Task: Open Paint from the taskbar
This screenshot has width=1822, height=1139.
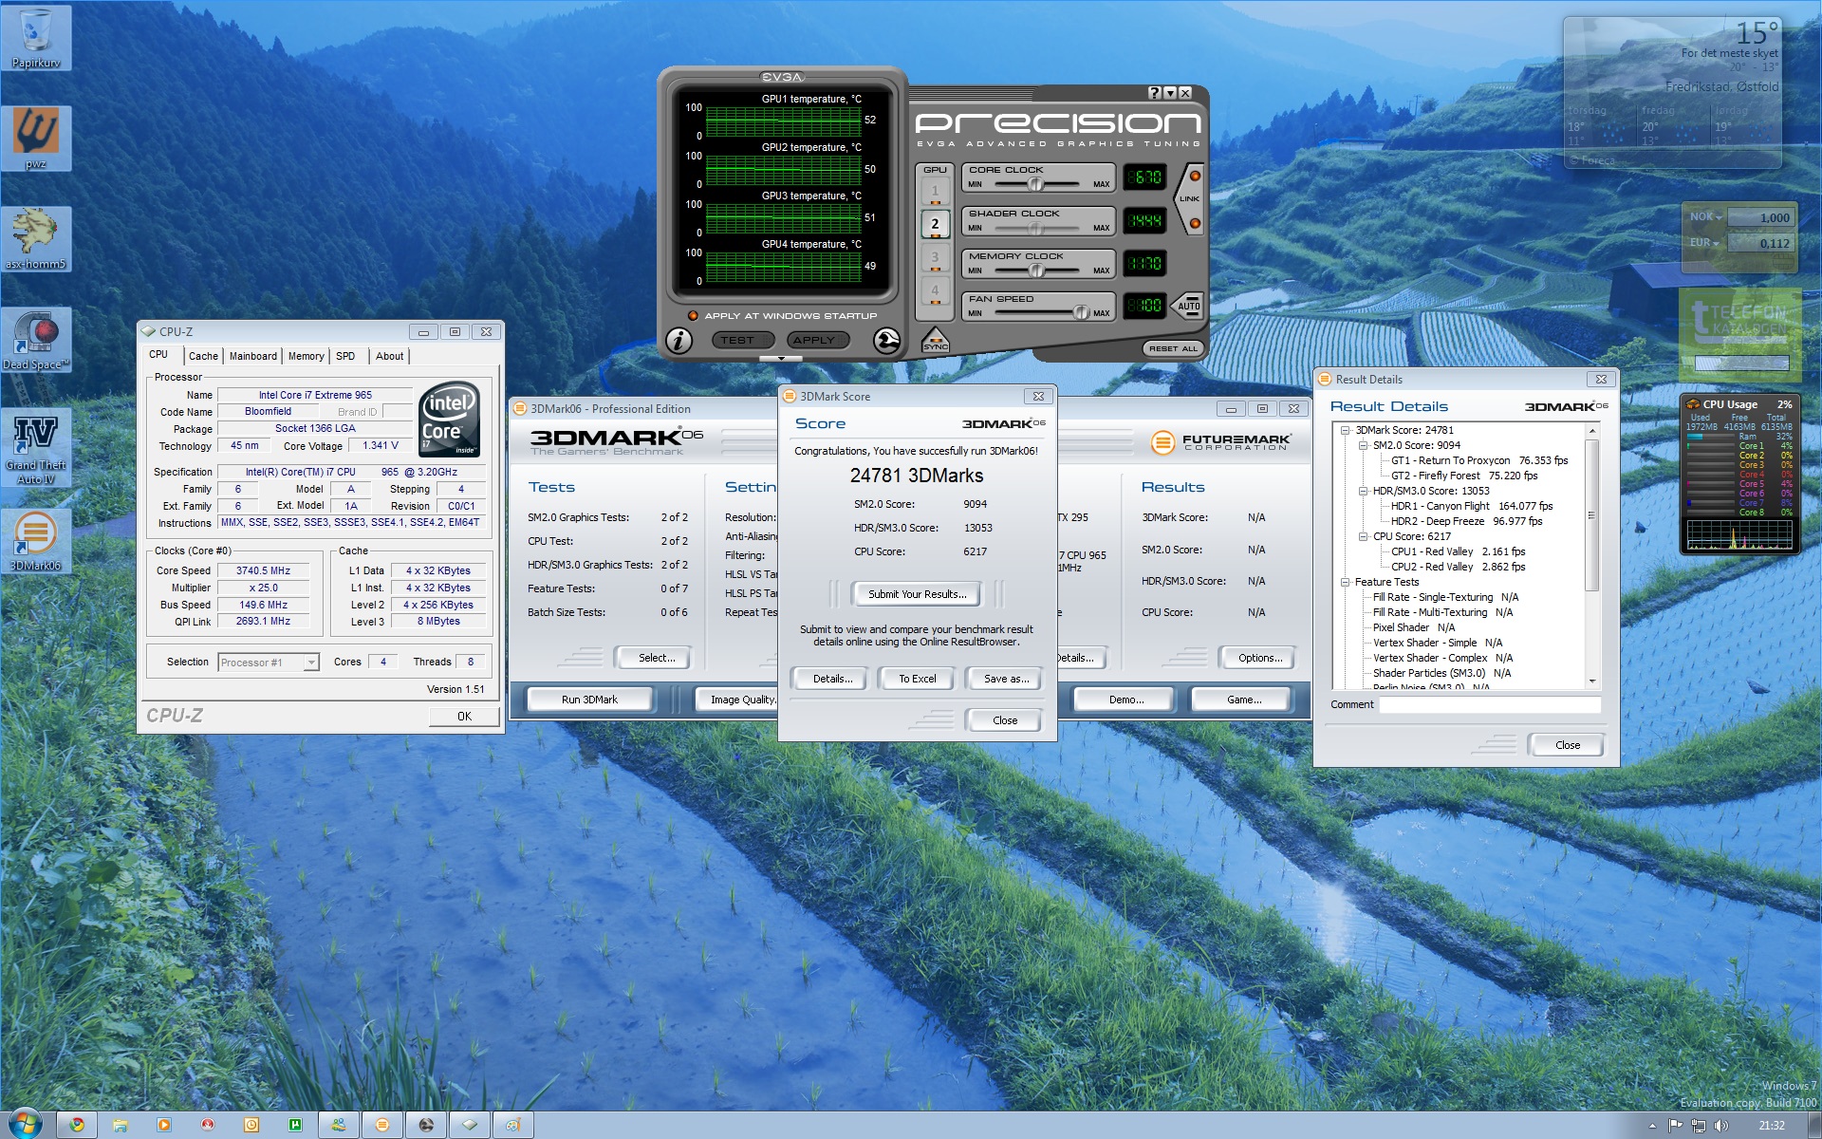Action: coord(513,1125)
